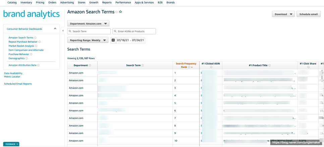Image resolution: width=324 pixels, height=147 pixels.
Task: Click the #1 Product Title column header
Action: (260, 65)
